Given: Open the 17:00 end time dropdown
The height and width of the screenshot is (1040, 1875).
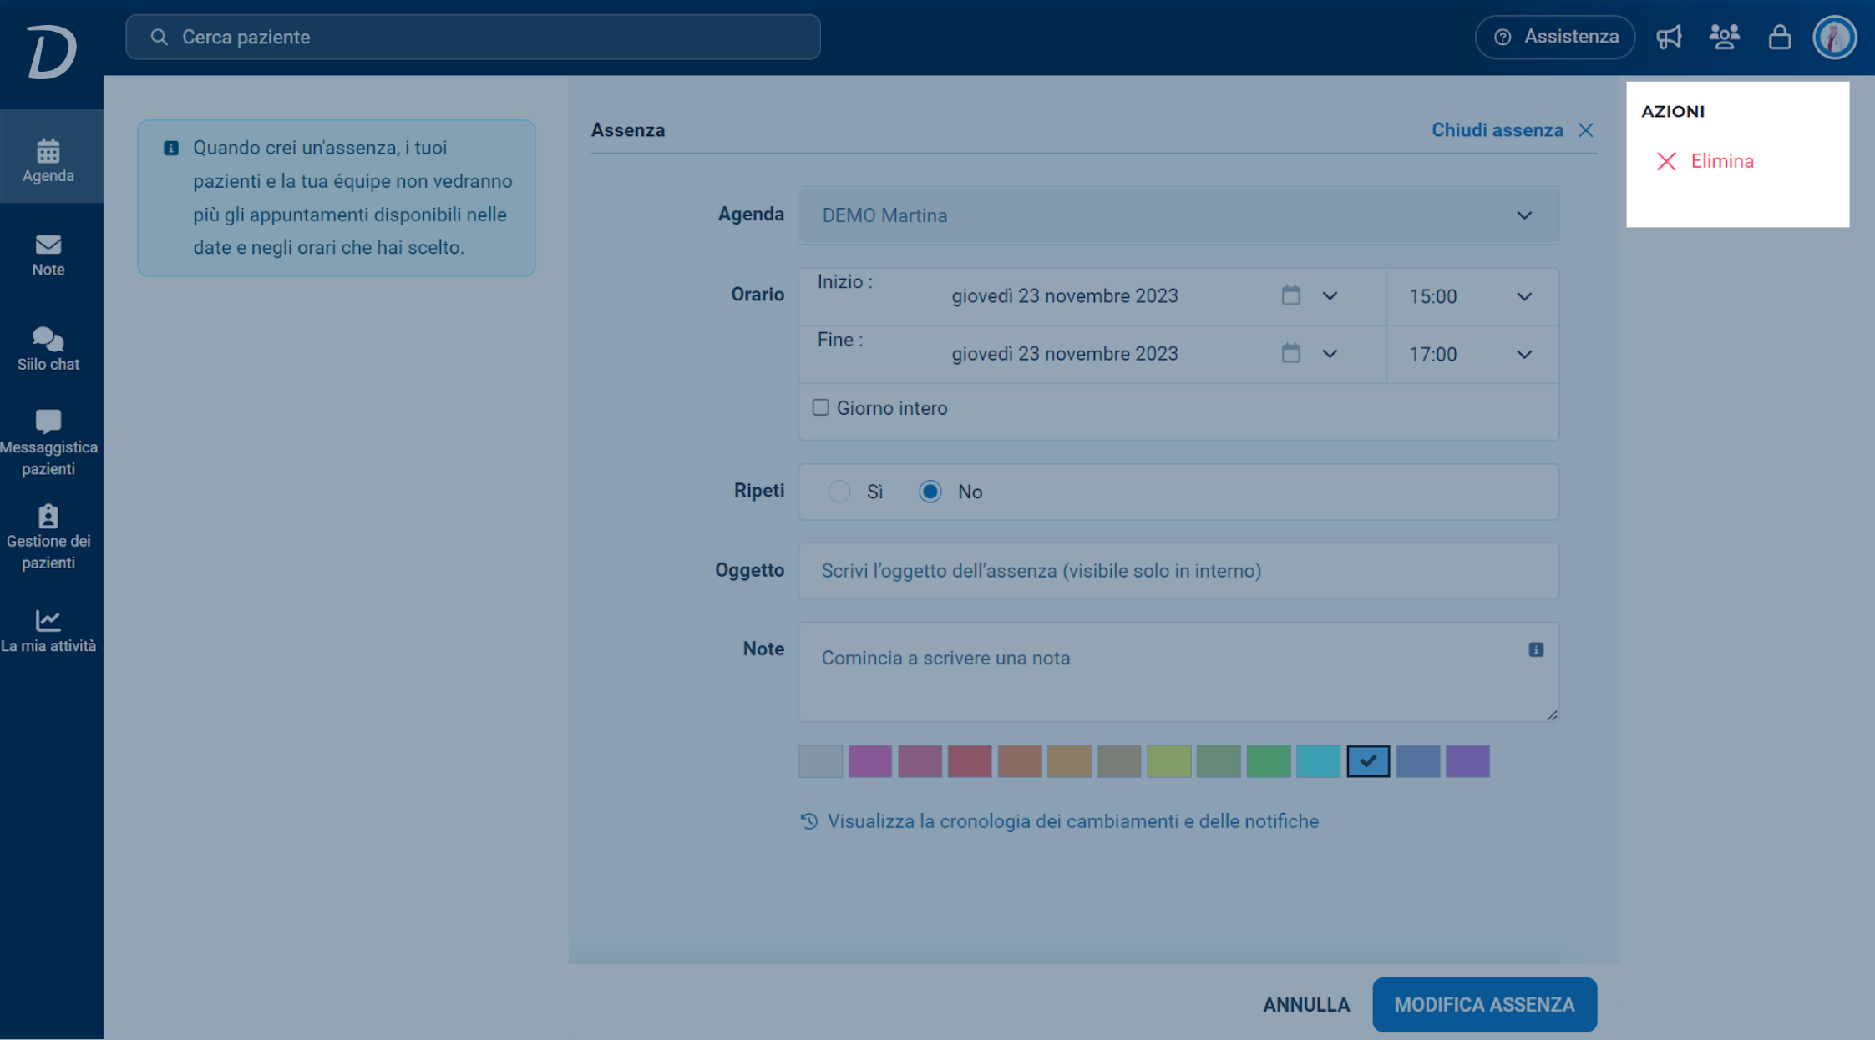Looking at the screenshot, I should point(1472,354).
